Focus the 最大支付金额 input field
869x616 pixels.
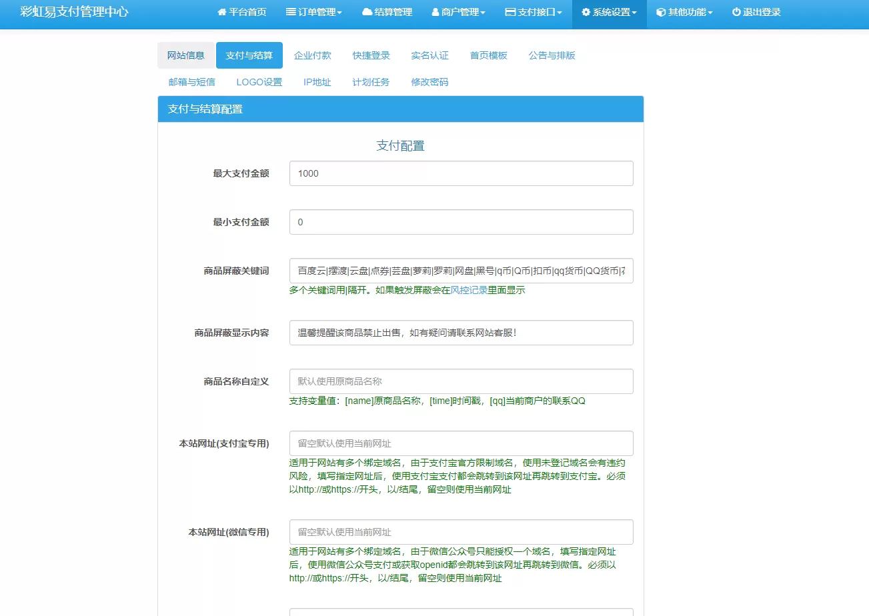click(x=461, y=173)
